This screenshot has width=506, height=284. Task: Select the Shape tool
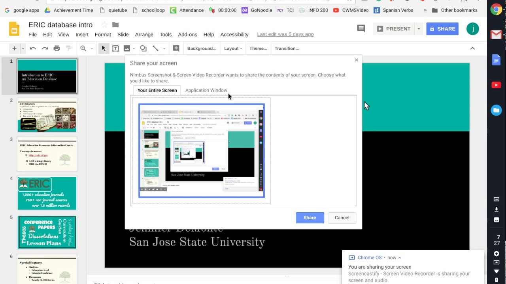point(143,49)
